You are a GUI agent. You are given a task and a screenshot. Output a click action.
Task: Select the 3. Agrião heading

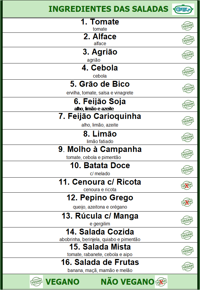click(100, 52)
